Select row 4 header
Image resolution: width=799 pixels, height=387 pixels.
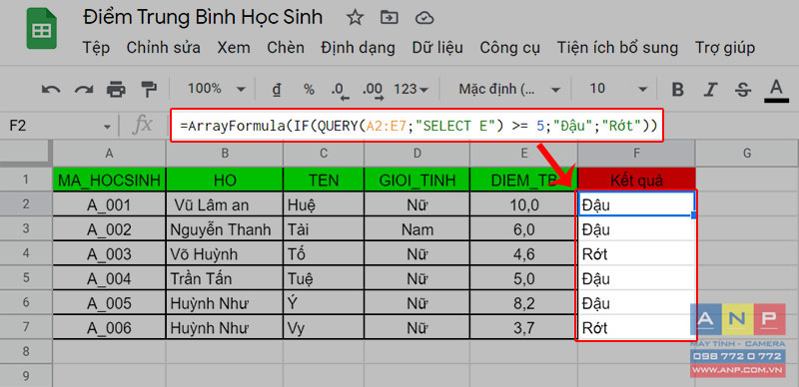click(x=26, y=253)
